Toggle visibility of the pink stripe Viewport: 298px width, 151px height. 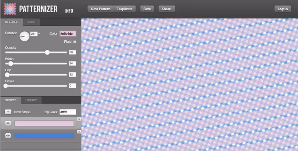(x=8, y=123)
